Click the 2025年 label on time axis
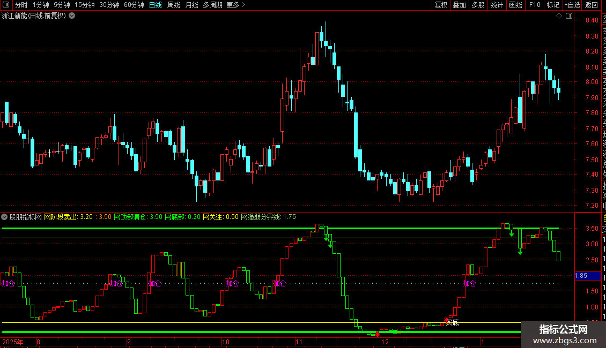 click(13, 342)
